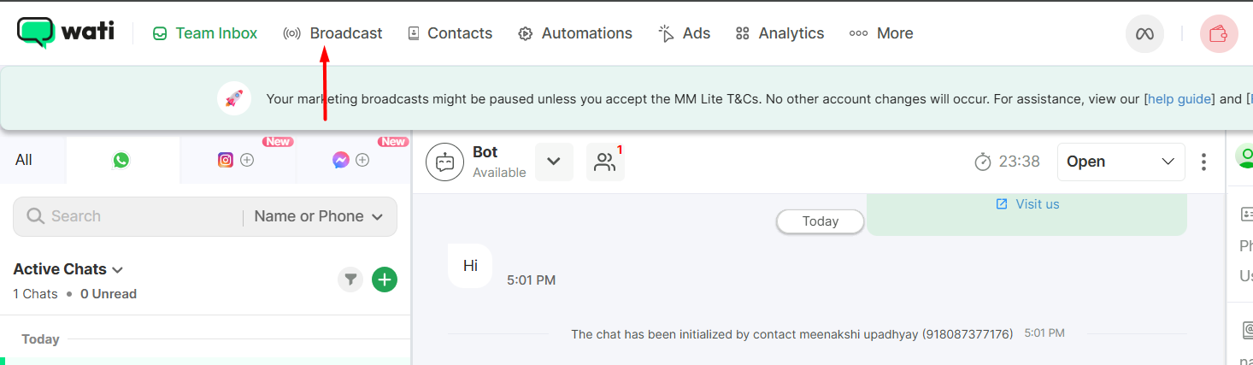Click the Visit us link button
The width and height of the screenshot is (1253, 365).
tap(1027, 204)
